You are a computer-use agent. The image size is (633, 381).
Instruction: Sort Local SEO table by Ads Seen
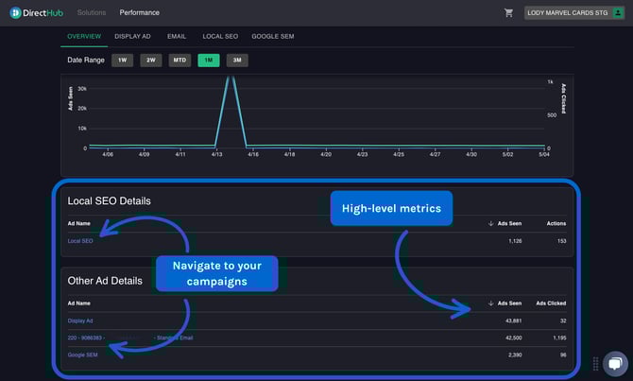509,223
